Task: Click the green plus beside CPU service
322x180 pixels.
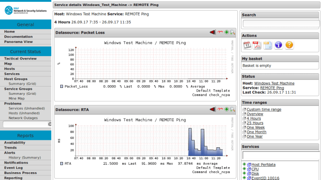Action: 244,168
